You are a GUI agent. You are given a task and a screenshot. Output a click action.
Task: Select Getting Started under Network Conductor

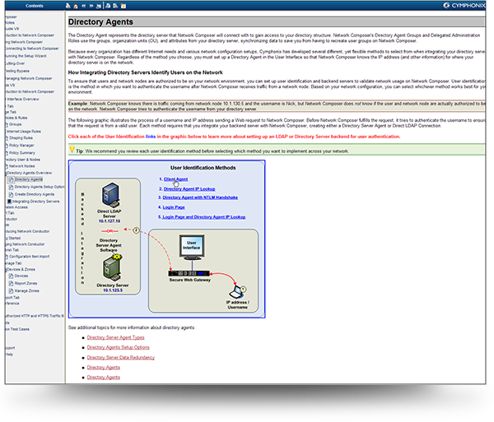[x=13, y=239]
